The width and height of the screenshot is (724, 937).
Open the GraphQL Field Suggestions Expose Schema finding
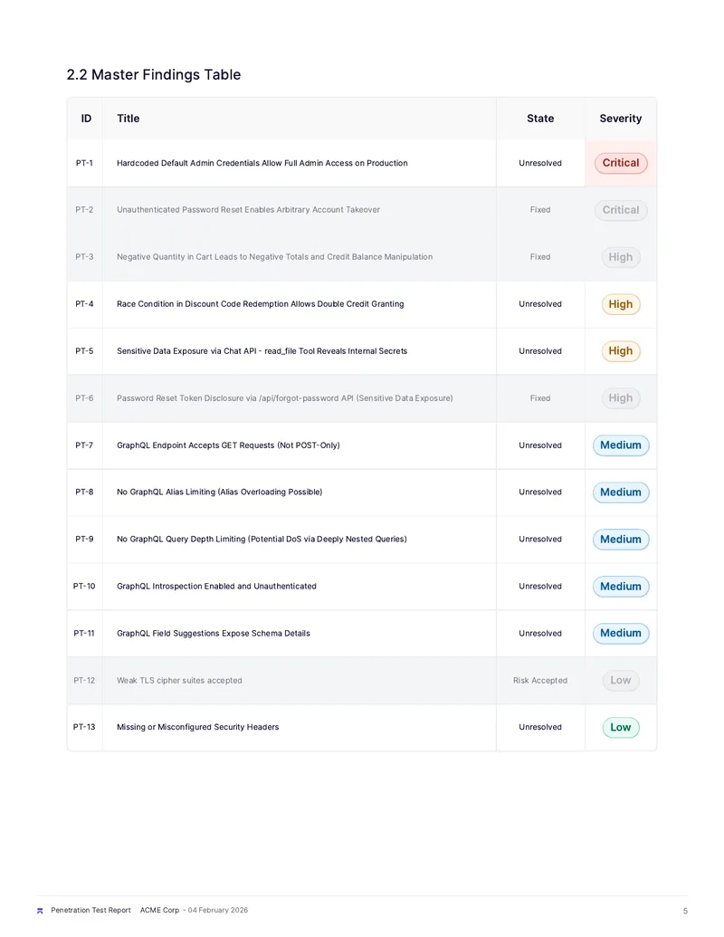[x=214, y=634]
